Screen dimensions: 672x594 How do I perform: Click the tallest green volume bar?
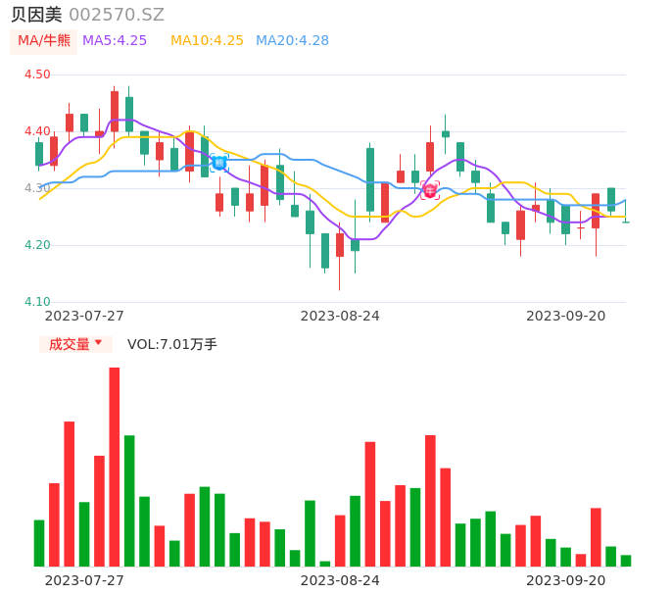[129, 500]
